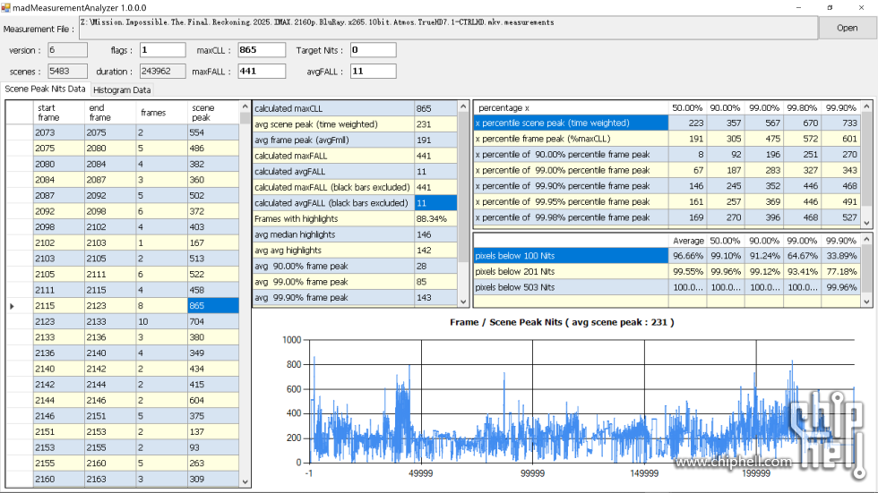Viewport: 878px width, 493px height.
Task: Select the 'Frames with highlights' row
Action: click(x=332, y=218)
